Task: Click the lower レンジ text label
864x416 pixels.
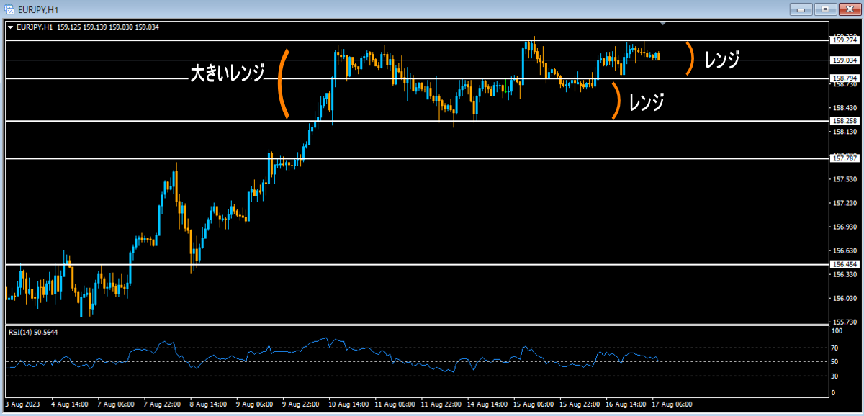Action: [x=646, y=103]
